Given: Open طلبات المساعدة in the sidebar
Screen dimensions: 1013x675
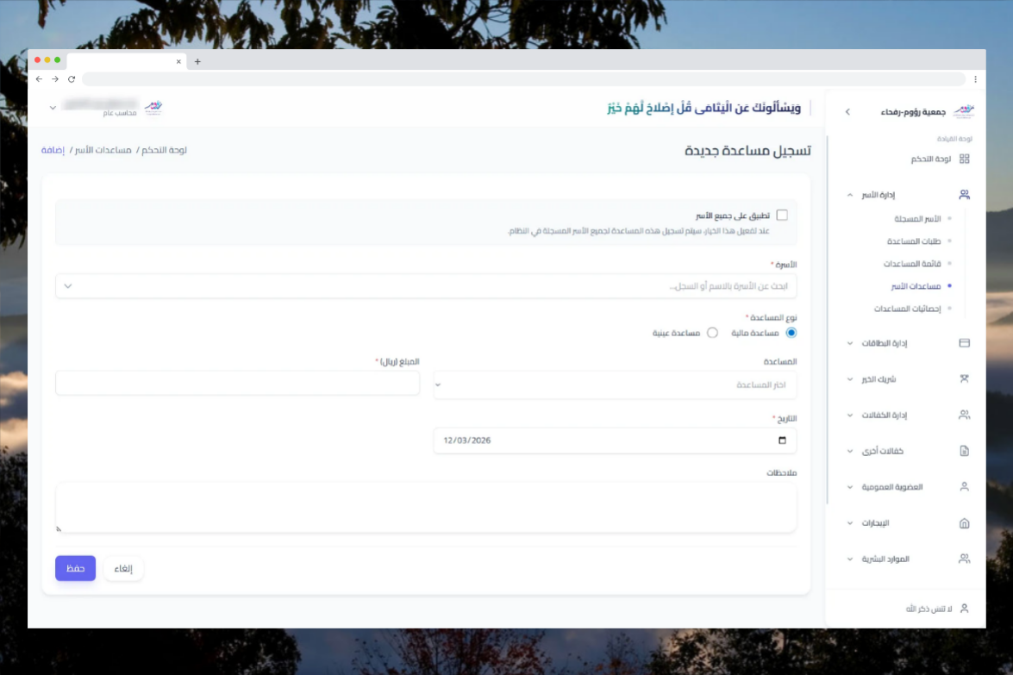Looking at the screenshot, I should [914, 241].
